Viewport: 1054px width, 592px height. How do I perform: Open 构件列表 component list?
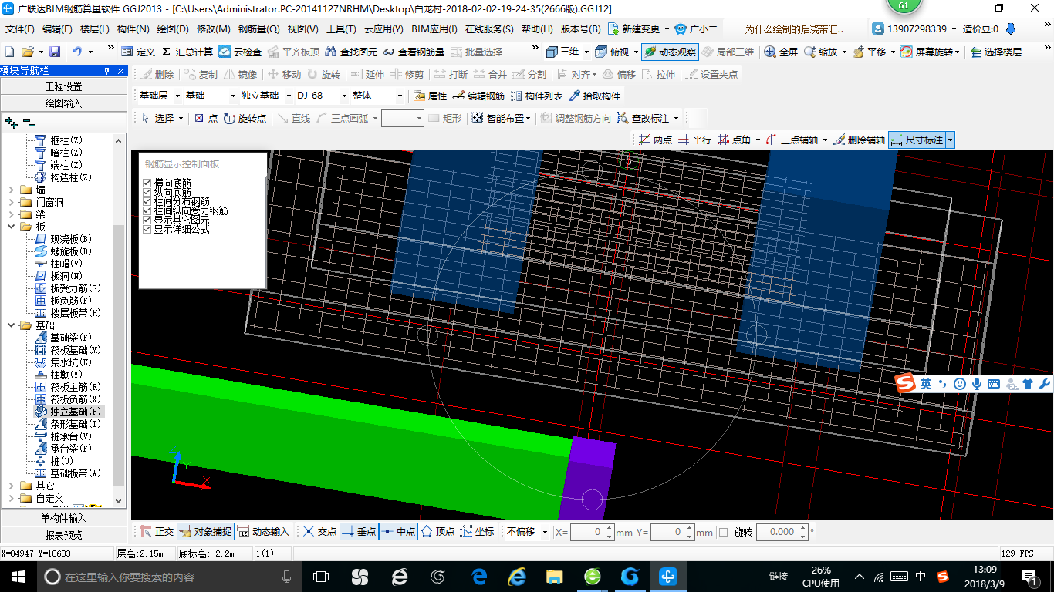(536, 96)
